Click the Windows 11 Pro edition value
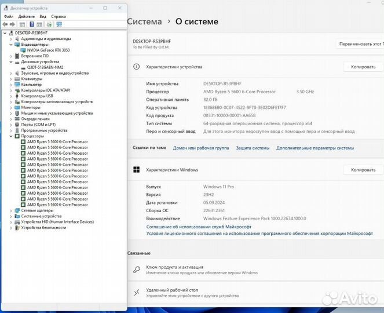The image size is (384, 313). 218,187
